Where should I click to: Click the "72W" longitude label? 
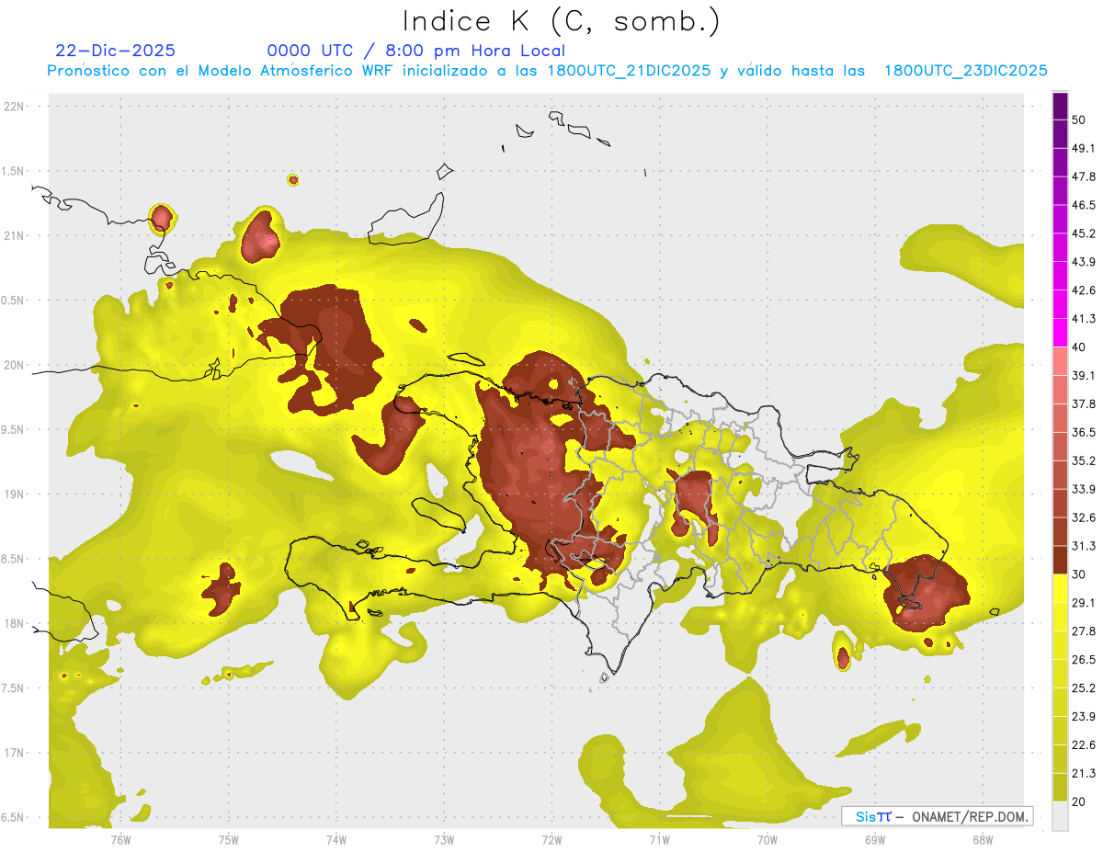(551, 840)
